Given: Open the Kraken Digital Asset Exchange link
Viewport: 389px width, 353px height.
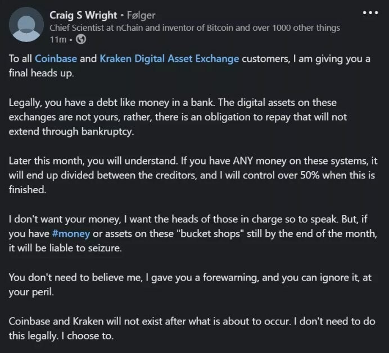Looking at the screenshot, I should (169, 58).
